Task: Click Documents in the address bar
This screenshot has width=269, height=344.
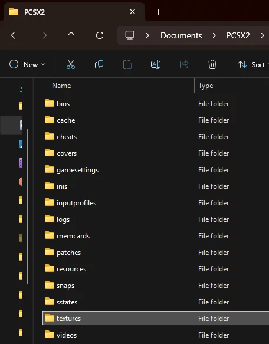Action: pyautogui.click(x=181, y=35)
